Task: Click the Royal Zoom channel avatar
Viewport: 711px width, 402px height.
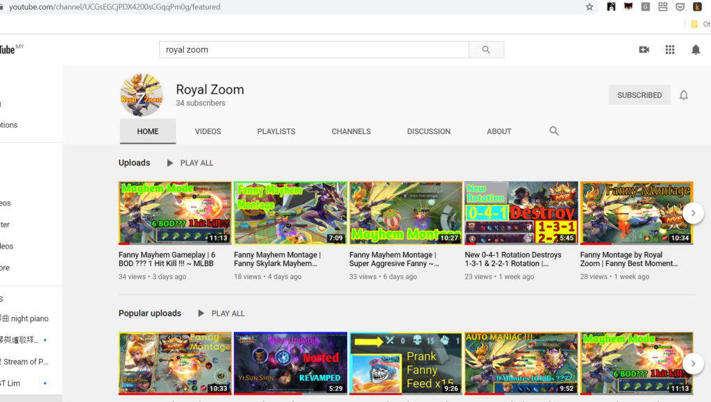Action: tap(142, 95)
